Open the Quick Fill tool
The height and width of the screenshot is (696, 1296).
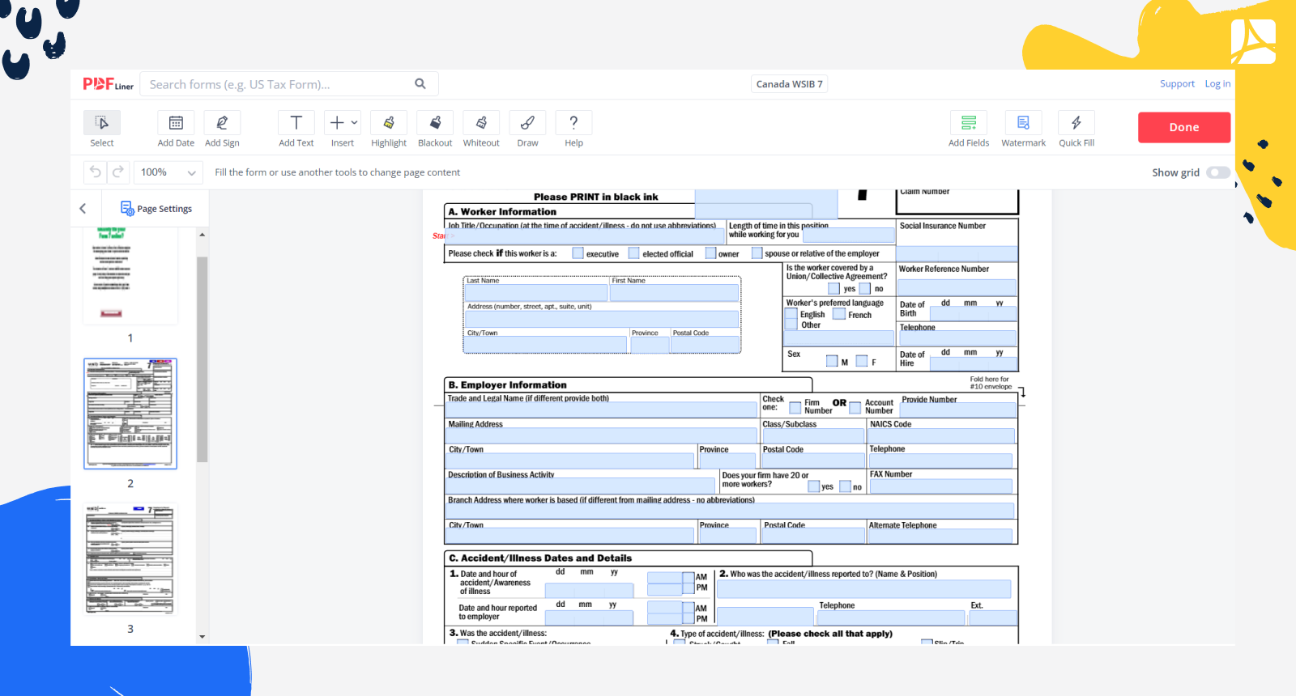point(1076,123)
